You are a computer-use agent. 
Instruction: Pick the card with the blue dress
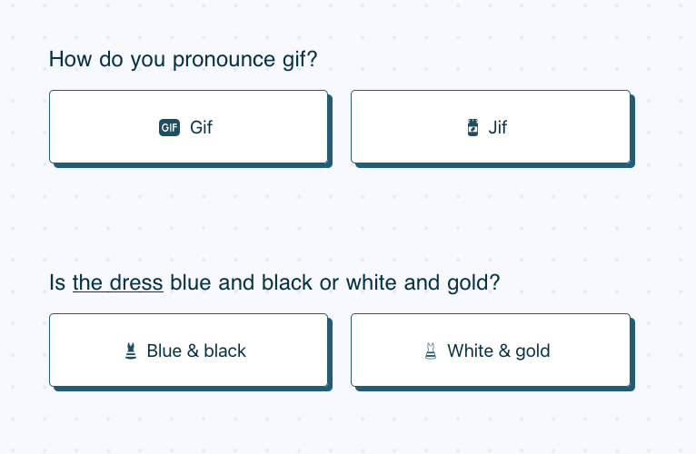pyautogui.click(x=188, y=350)
